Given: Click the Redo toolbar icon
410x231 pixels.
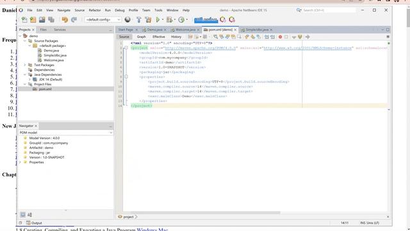Looking at the screenshot, I should pyautogui.click(x=74, y=20).
